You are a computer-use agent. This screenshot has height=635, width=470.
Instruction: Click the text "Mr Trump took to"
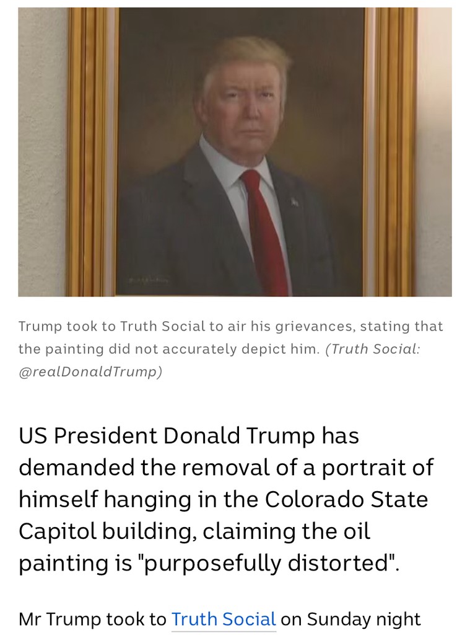[92, 619]
